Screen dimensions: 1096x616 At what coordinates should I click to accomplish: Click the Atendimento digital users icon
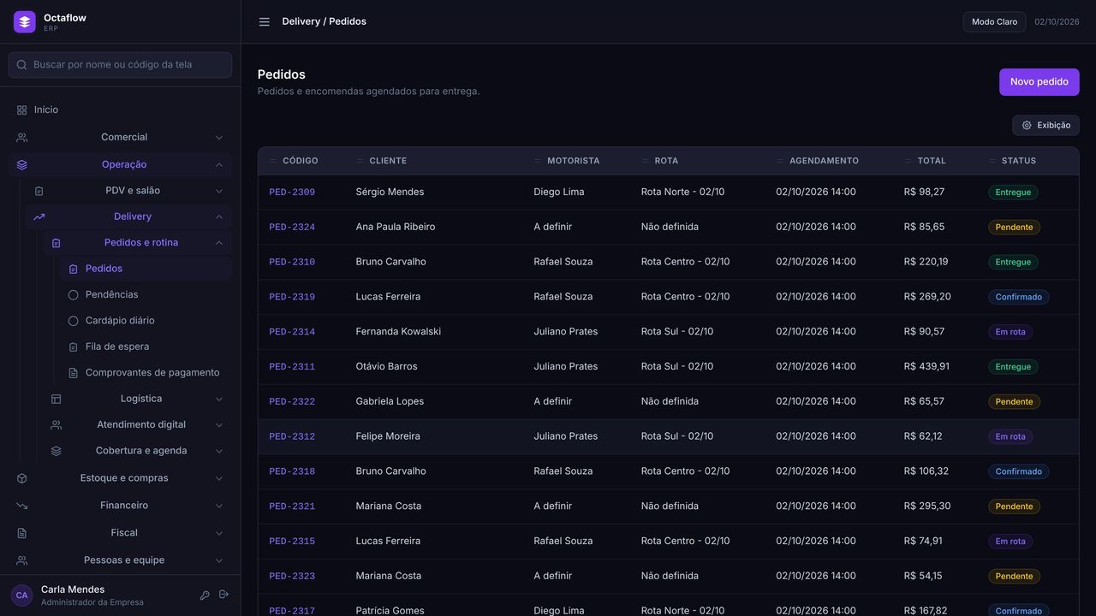tap(57, 425)
